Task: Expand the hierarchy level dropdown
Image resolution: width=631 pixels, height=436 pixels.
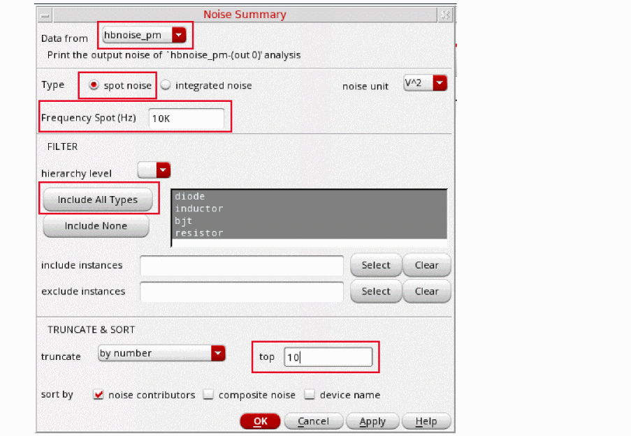Action: pos(154,170)
